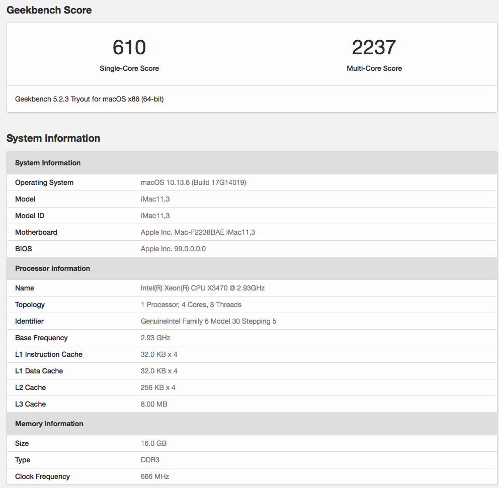Image resolution: width=499 pixels, height=488 pixels.
Task: Click the Motherboard label
Action: point(36,232)
